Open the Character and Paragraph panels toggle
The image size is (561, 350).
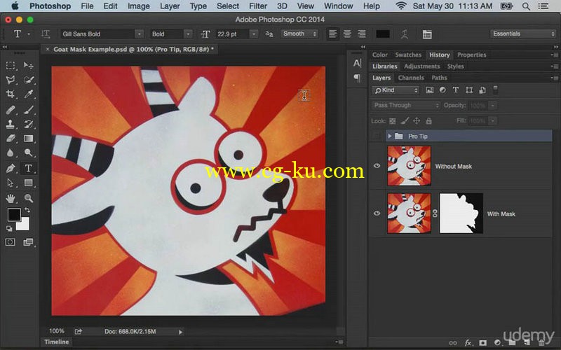click(x=427, y=34)
